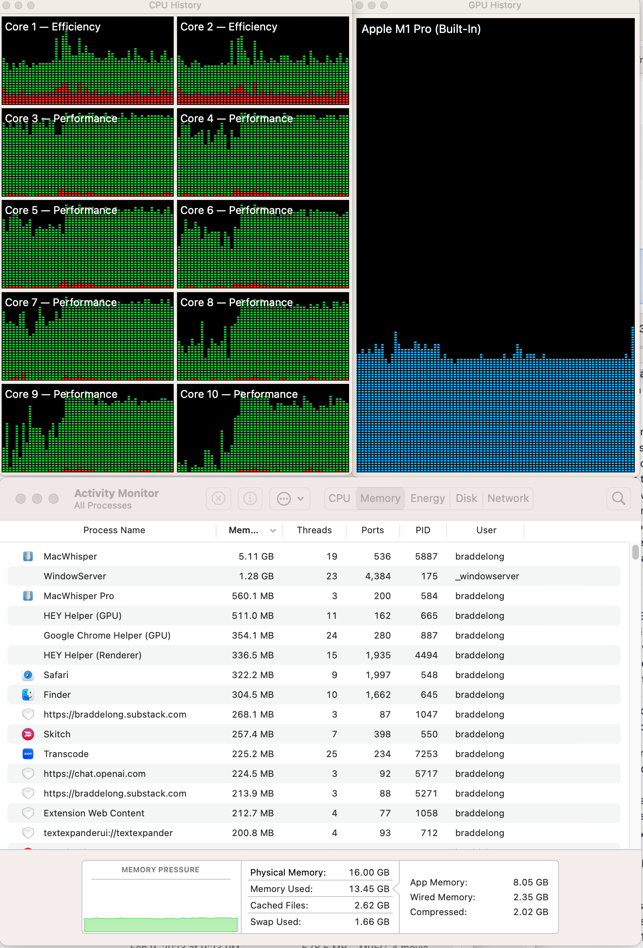Image resolution: width=643 pixels, height=948 pixels.
Task: Sort by Ports column header
Action: point(373,530)
